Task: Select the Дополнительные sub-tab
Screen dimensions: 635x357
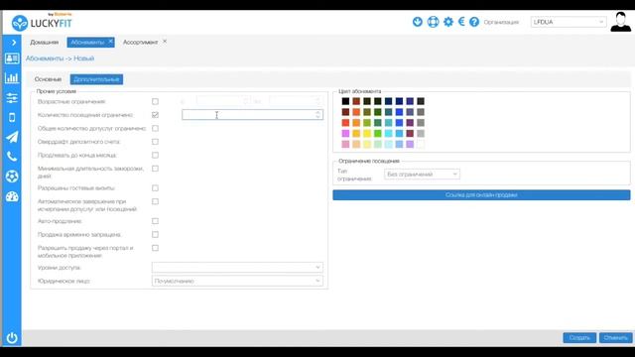Action: (x=96, y=79)
